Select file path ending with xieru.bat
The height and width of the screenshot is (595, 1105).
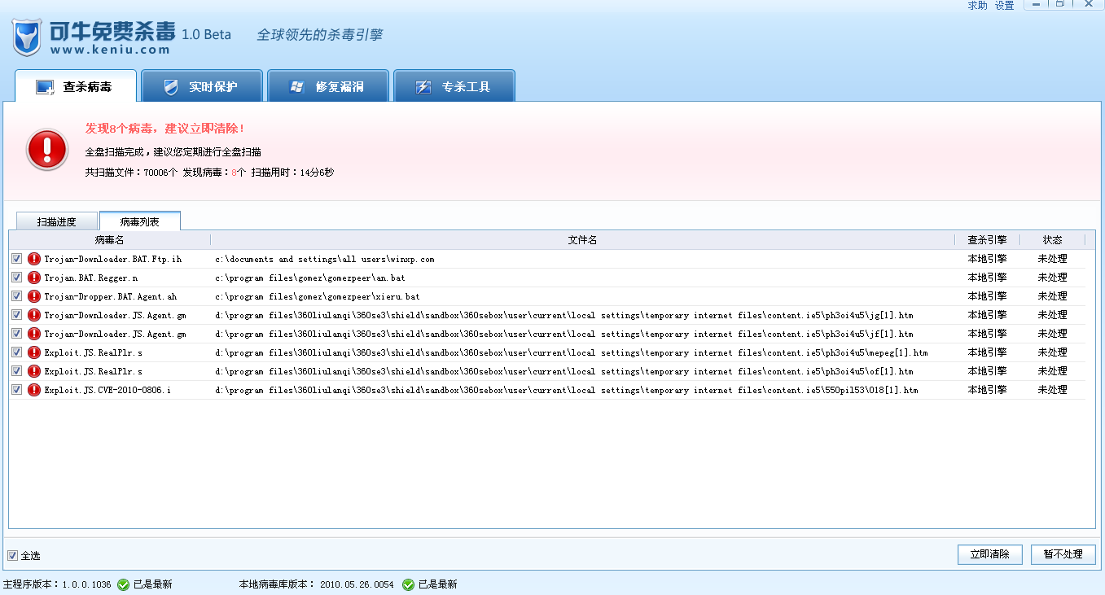[x=318, y=296]
